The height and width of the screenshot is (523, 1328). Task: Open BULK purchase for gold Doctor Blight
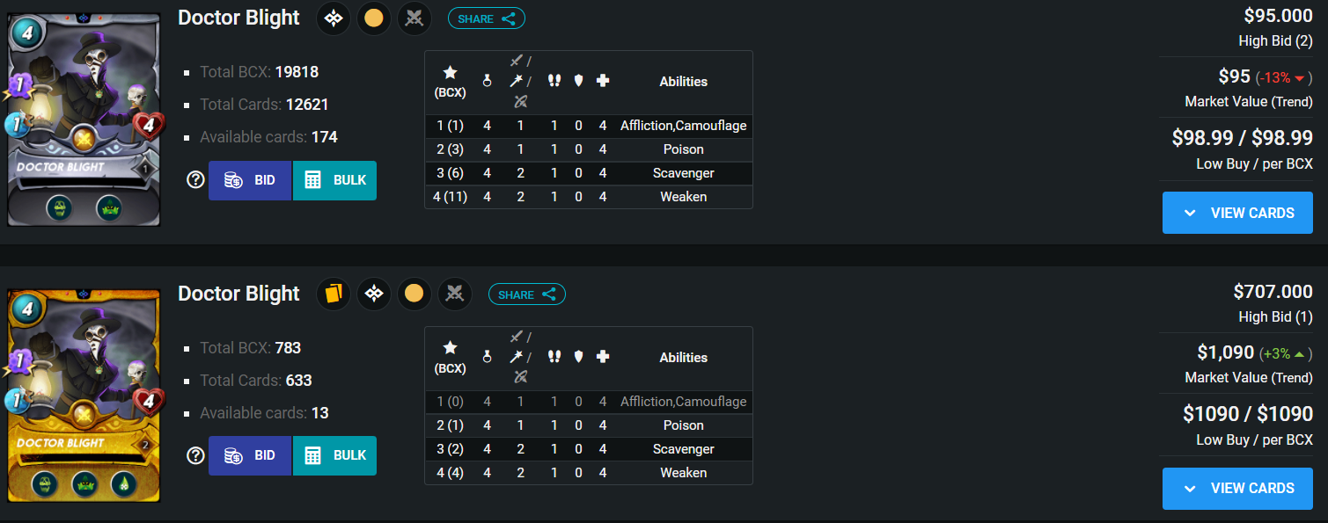(334, 455)
